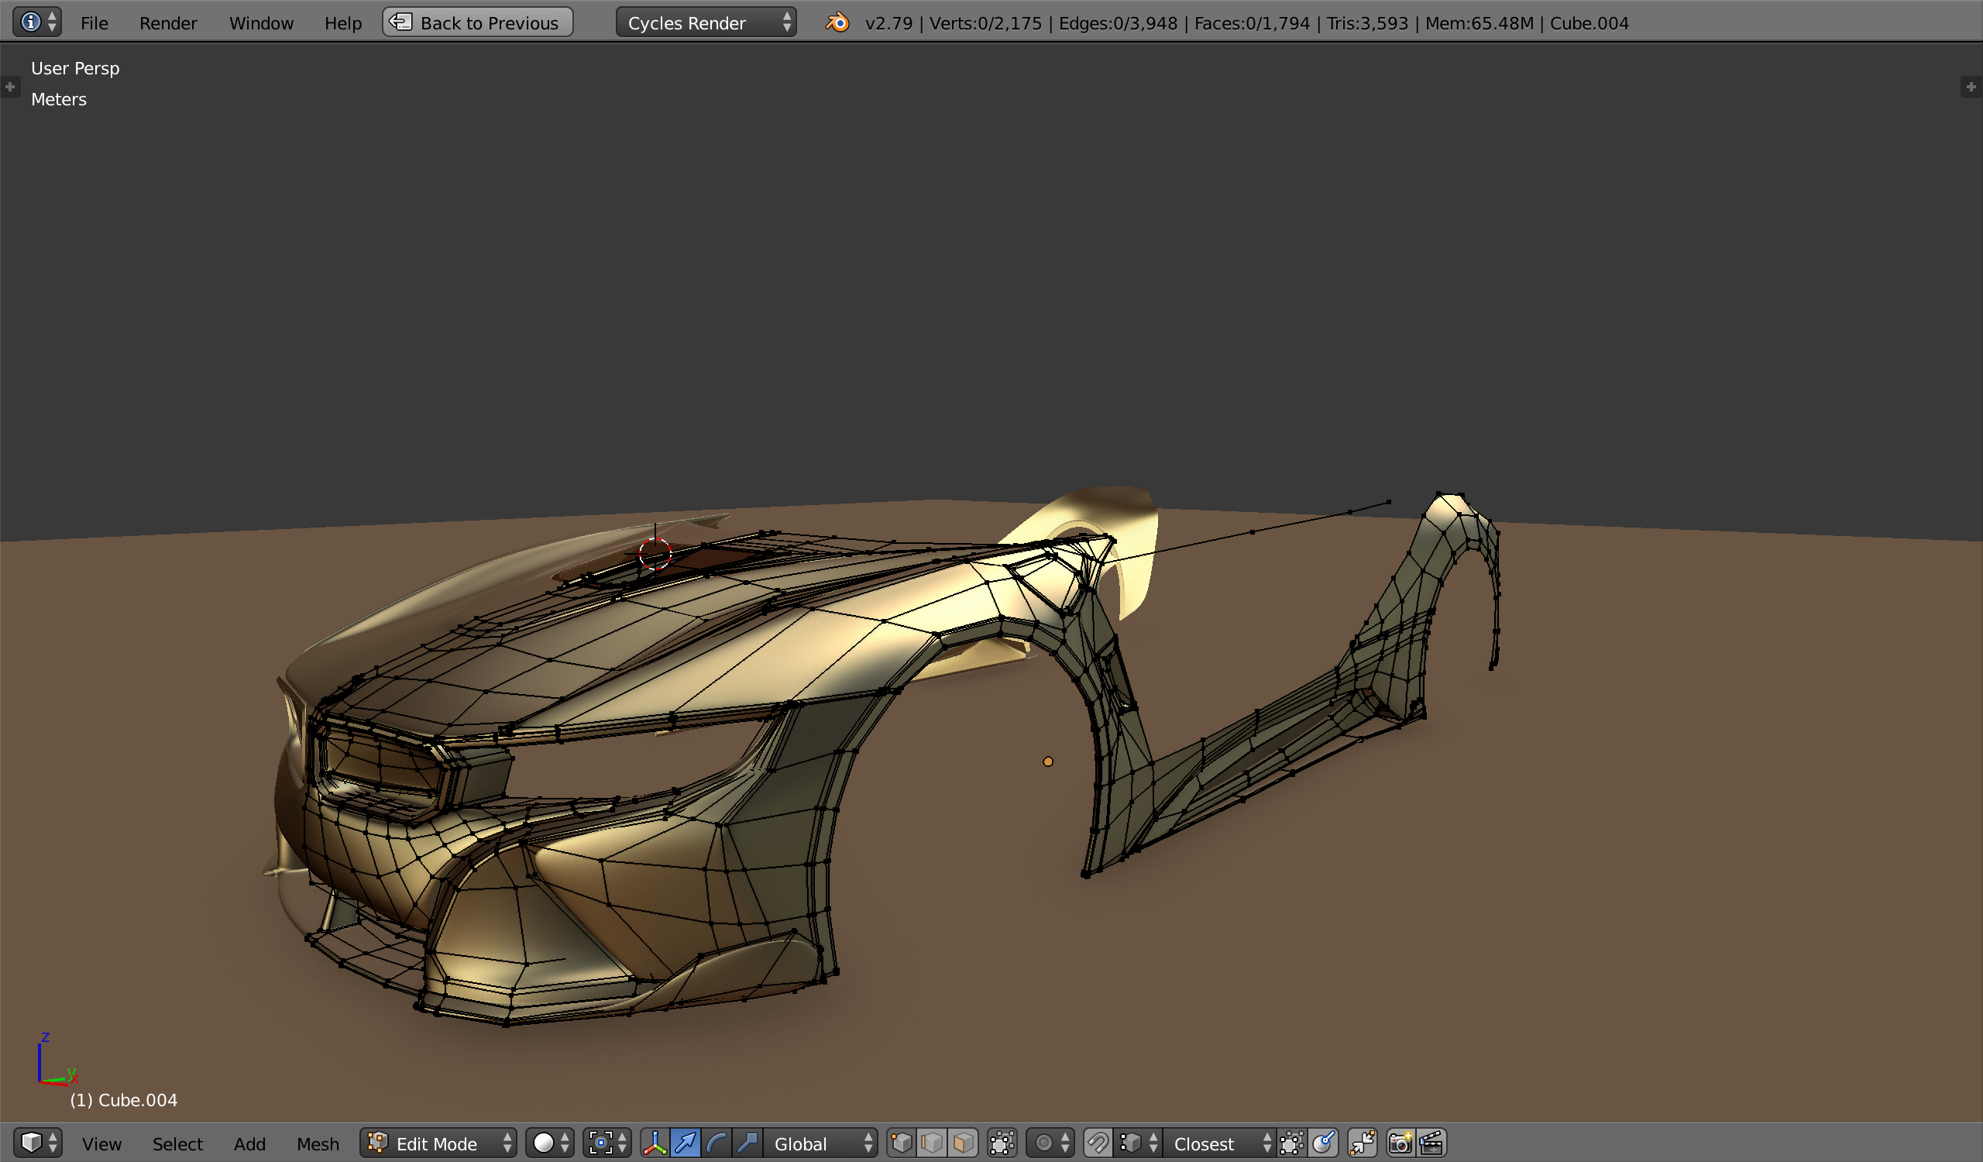
Task: Switch to edge select mode
Action: 933,1143
